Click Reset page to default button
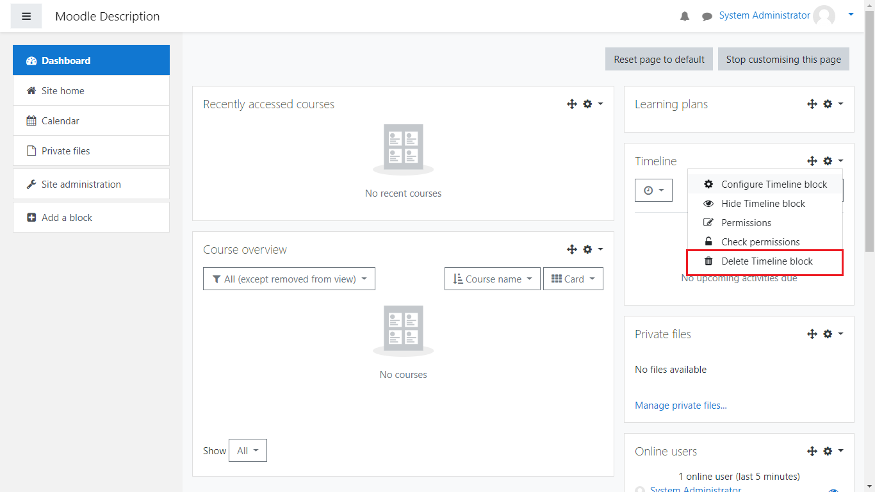Viewport: 875px width, 492px height. point(658,59)
